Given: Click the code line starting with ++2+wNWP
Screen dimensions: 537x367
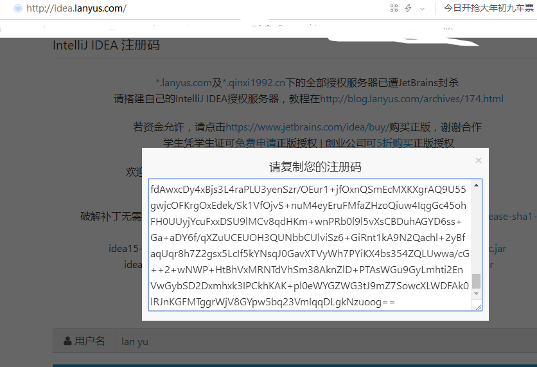Looking at the screenshot, I should point(306,270).
